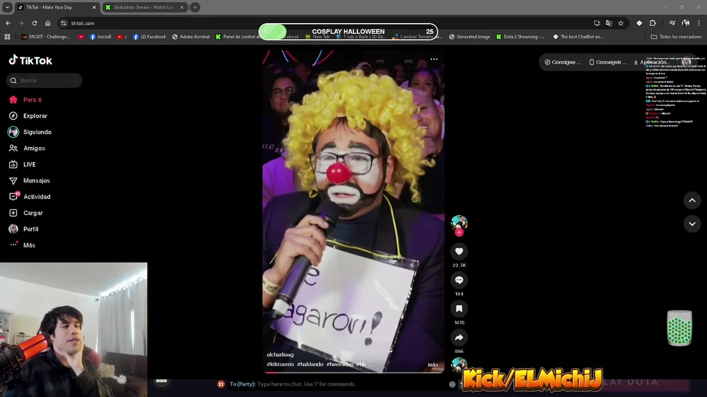
Task: Seek using the video progress bar
Action: pyautogui.click(x=353, y=373)
